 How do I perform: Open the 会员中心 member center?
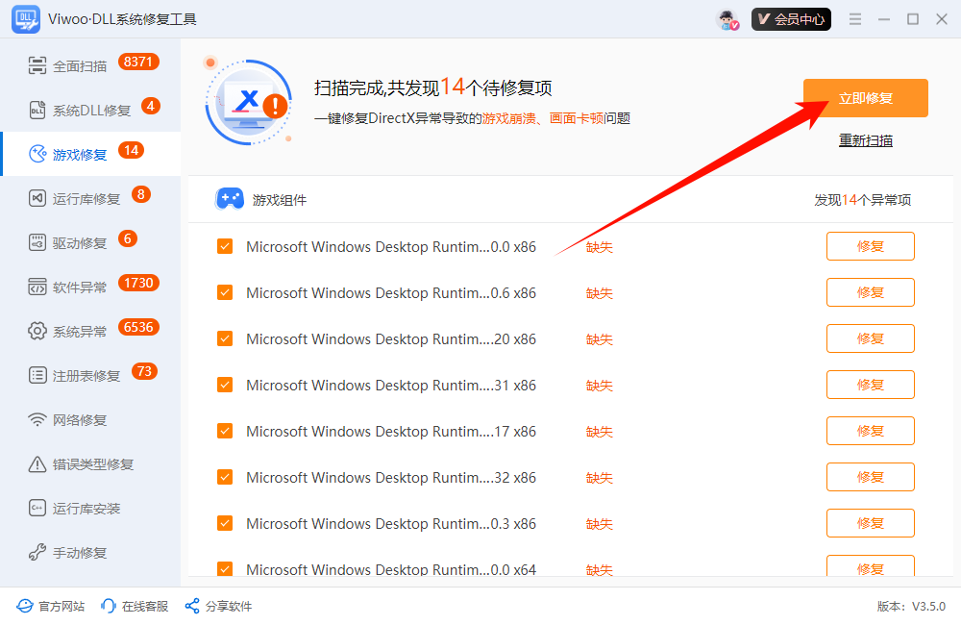pyautogui.click(x=791, y=19)
